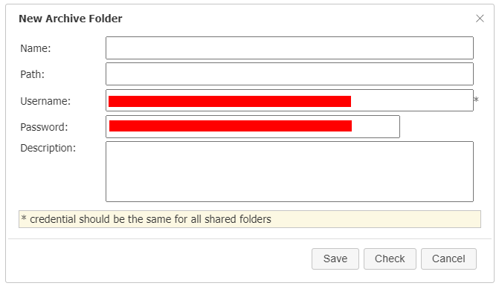Focus the Path input field
Screen dimensions: 499x286
(x=289, y=74)
